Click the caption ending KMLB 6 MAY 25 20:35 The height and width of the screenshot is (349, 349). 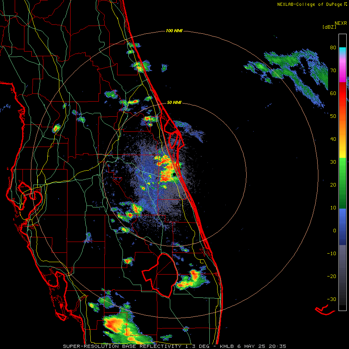pyautogui.click(x=174, y=346)
